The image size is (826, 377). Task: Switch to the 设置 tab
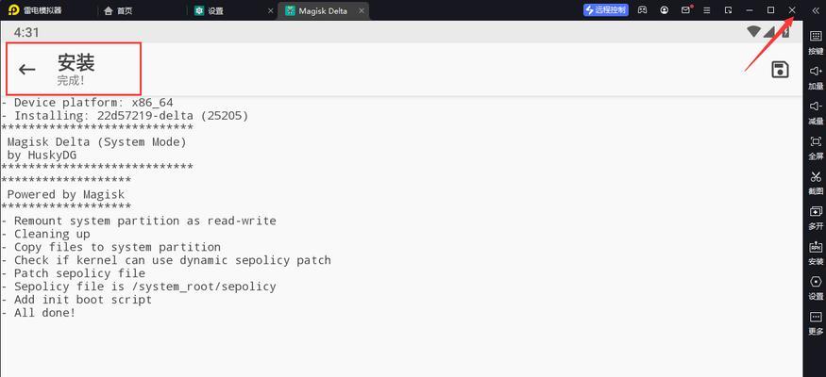210,10
